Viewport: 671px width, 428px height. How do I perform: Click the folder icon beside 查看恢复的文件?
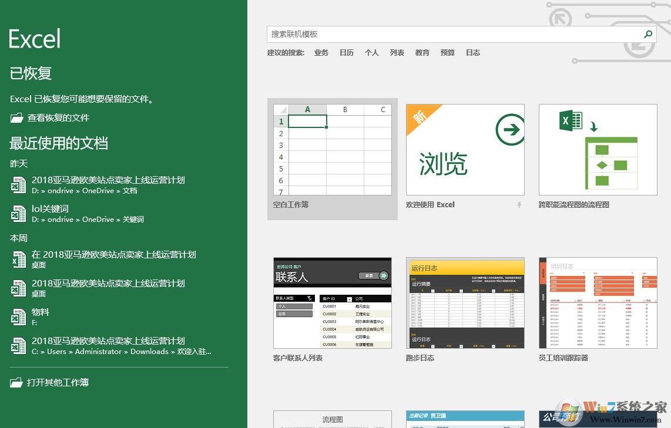(16, 118)
